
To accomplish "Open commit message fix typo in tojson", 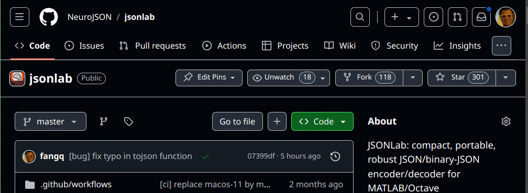I will point(130,156).
